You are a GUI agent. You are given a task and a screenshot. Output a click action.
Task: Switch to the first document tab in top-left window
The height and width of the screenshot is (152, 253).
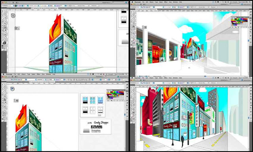pos(19,8)
